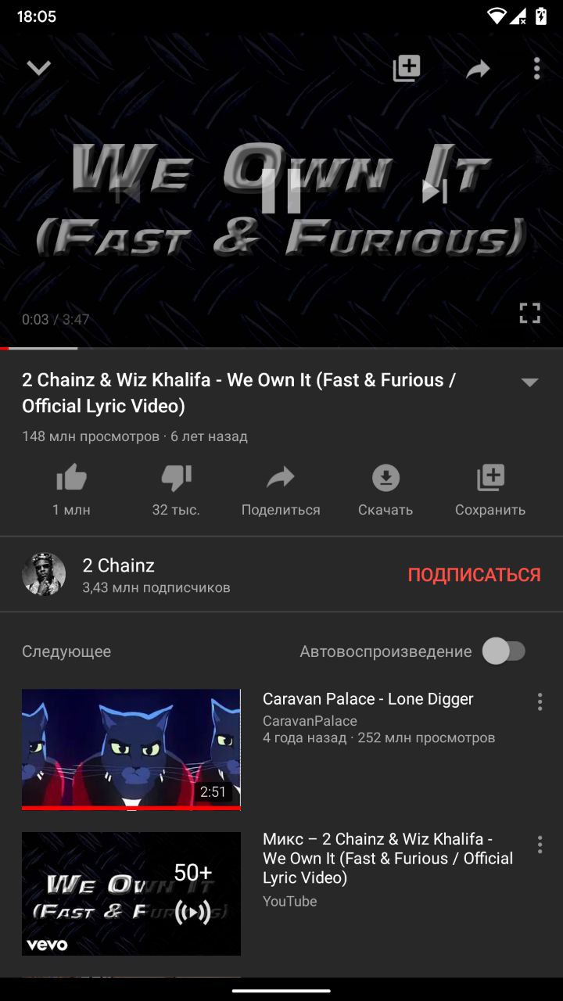Pause the video playback
Screen dimensions: 563x1001
pyautogui.click(x=281, y=191)
